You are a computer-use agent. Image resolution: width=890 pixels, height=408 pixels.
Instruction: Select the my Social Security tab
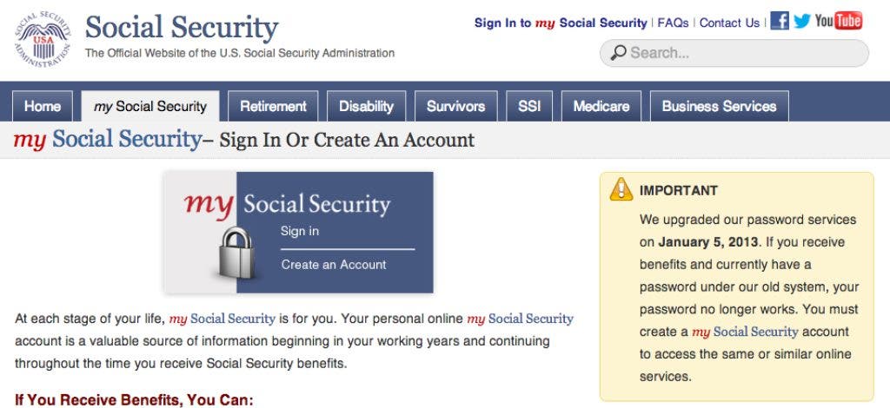pyautogui.click(x=150, y=107)
